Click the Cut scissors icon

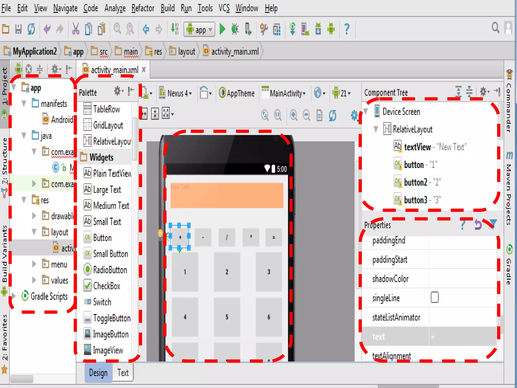[75, 29]
